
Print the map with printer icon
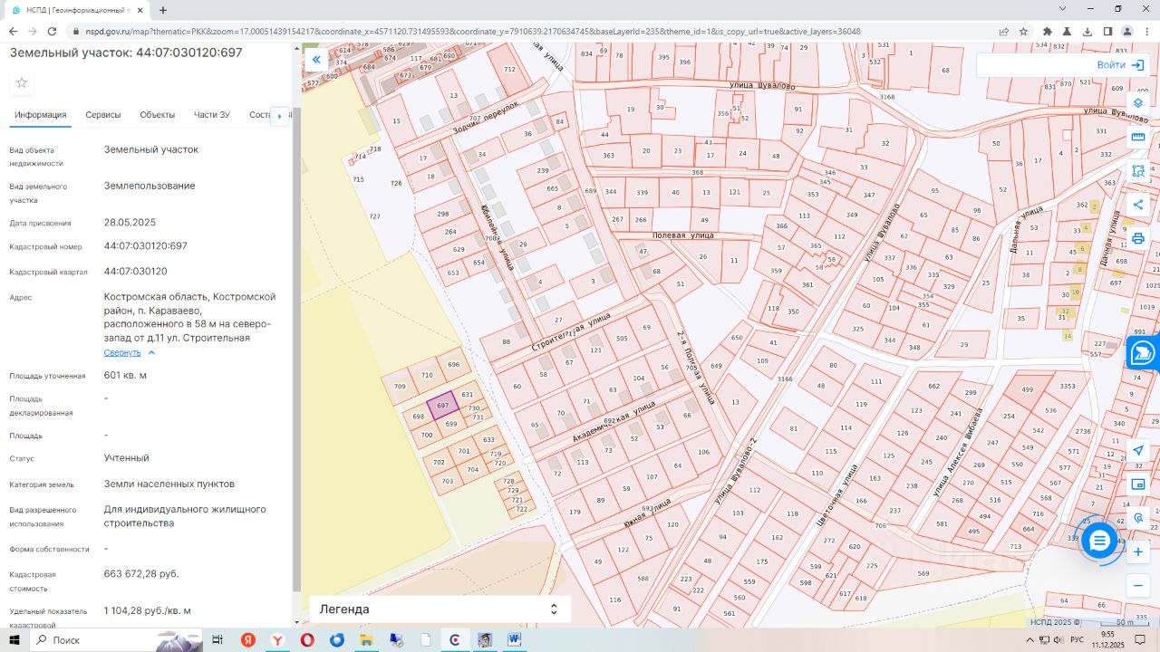click(x=1138, y=239)
